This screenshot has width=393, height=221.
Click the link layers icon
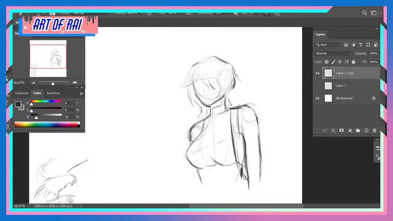point(325,131)
